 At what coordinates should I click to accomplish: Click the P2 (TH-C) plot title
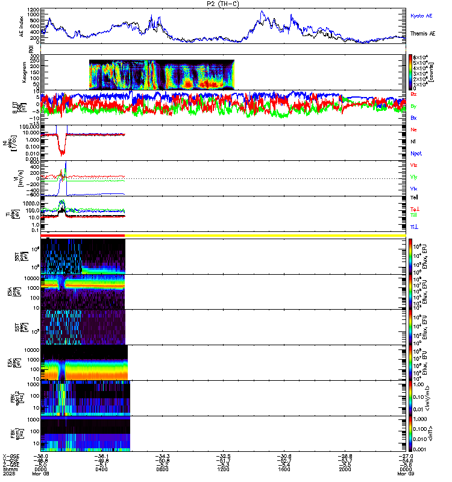223,4
